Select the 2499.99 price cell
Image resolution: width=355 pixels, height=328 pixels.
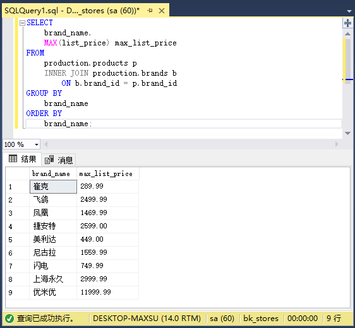click(108, 200)
